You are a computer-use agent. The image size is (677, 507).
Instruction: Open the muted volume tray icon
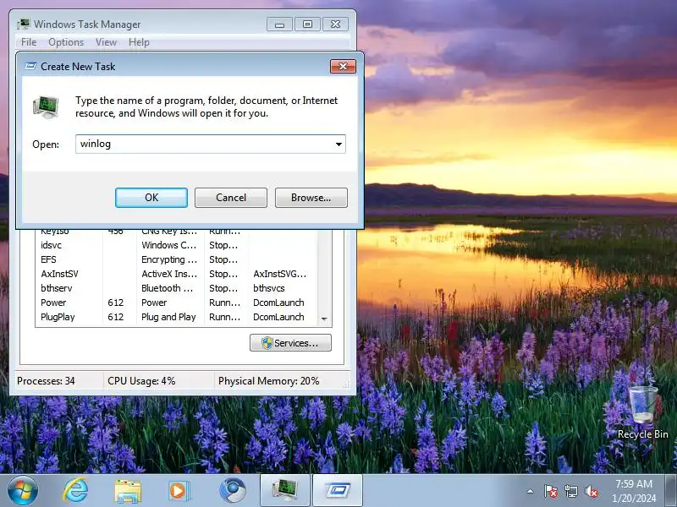click(591, 491)
